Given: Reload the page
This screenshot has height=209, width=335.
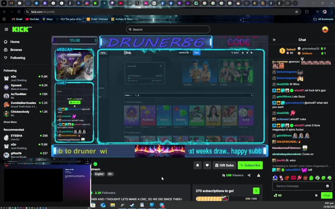Looking at the screenshot, I should coord(19,12).
